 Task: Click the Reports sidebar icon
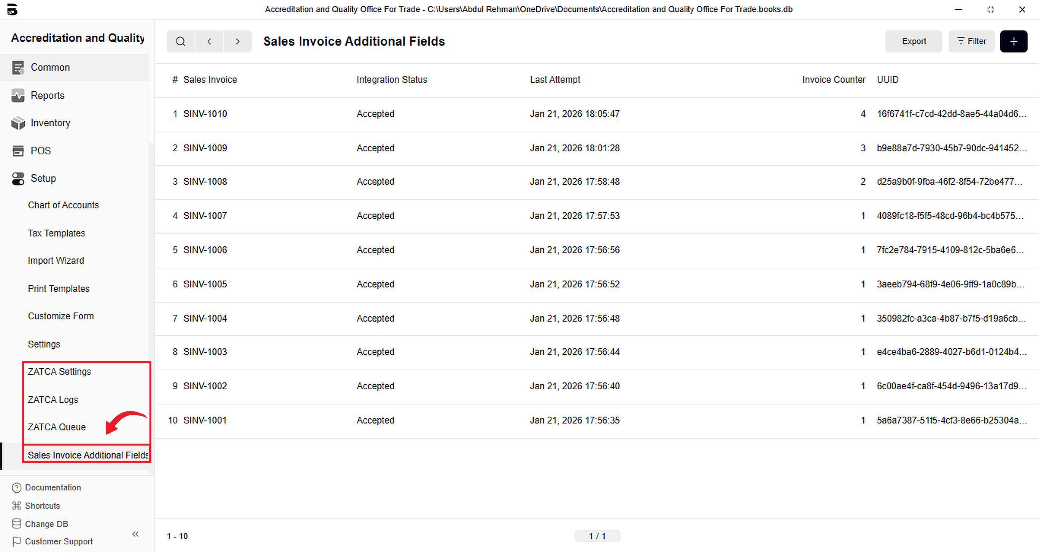click(x=18, y=95)
